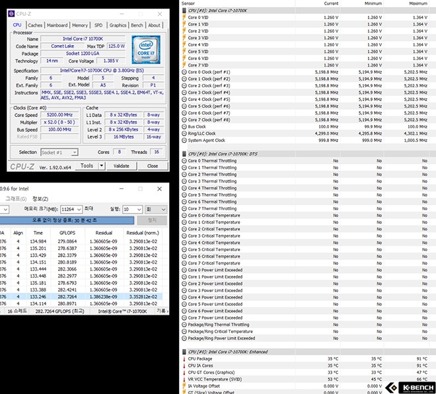Click the CPU [#0] Enhanced group chip icon
The height and width of the screenshot is (394, 436).
click(x=184, y=352)
